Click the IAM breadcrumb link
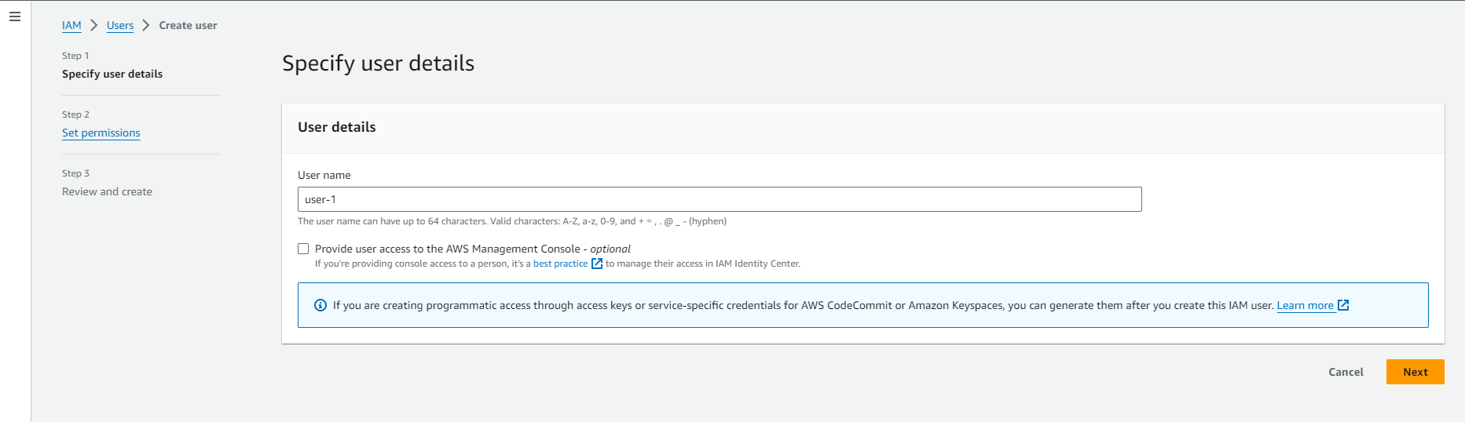The width and height of the screenshot is (1465, 422). [x=71, y=25]
